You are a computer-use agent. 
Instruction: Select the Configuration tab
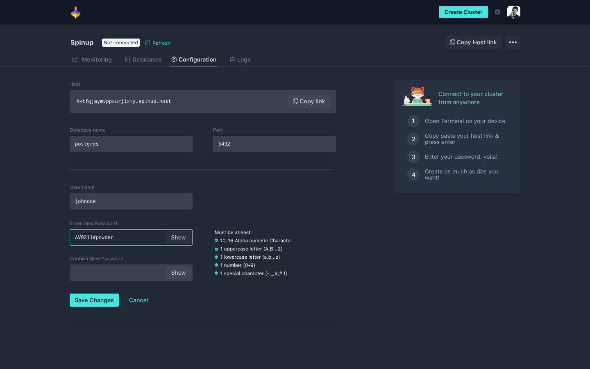[194, 59]
